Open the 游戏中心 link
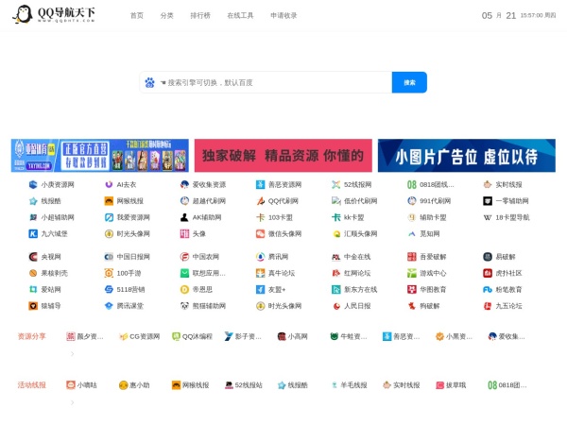This screenshot has width=567, height=425. 433,273
